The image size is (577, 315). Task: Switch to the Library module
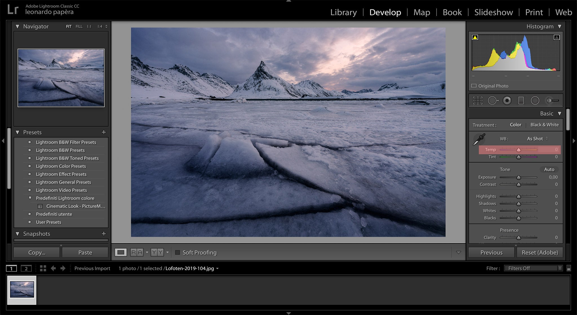pos(343,12)
